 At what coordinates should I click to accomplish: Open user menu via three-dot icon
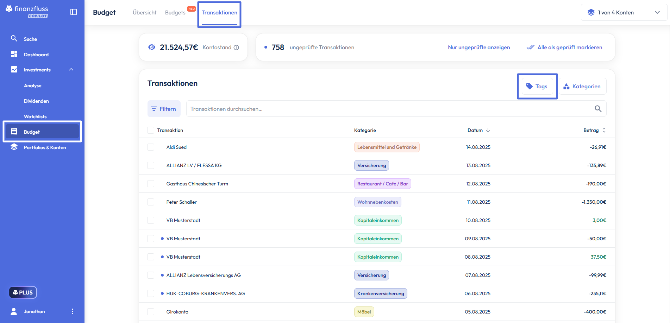(x=73, y=311)
